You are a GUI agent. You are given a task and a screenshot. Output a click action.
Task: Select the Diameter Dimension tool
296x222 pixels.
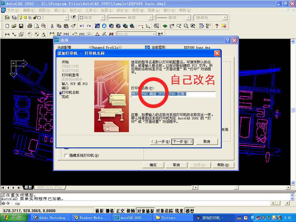pyautogui.click(x=37, y=34)
